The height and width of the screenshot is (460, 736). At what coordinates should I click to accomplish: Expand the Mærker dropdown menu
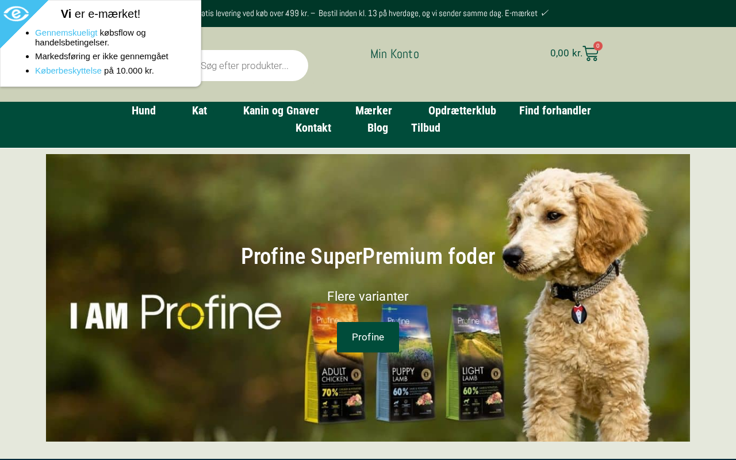(374, 110)
